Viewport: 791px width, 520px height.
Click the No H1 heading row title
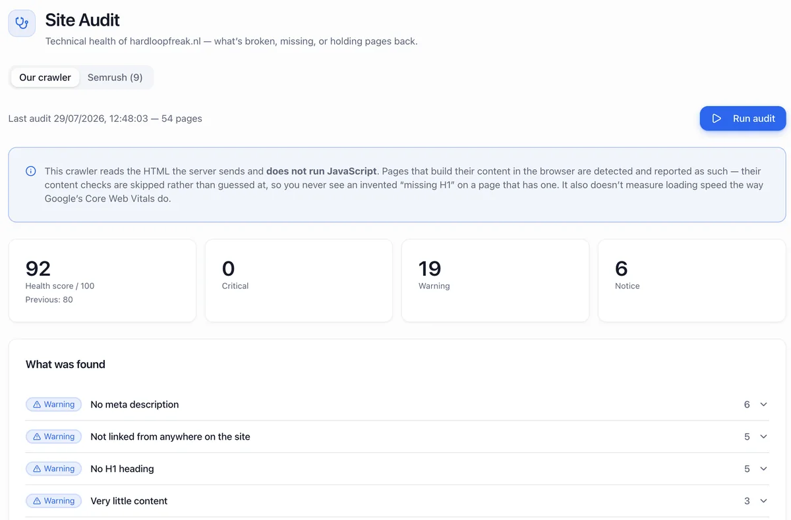[122, 469]
